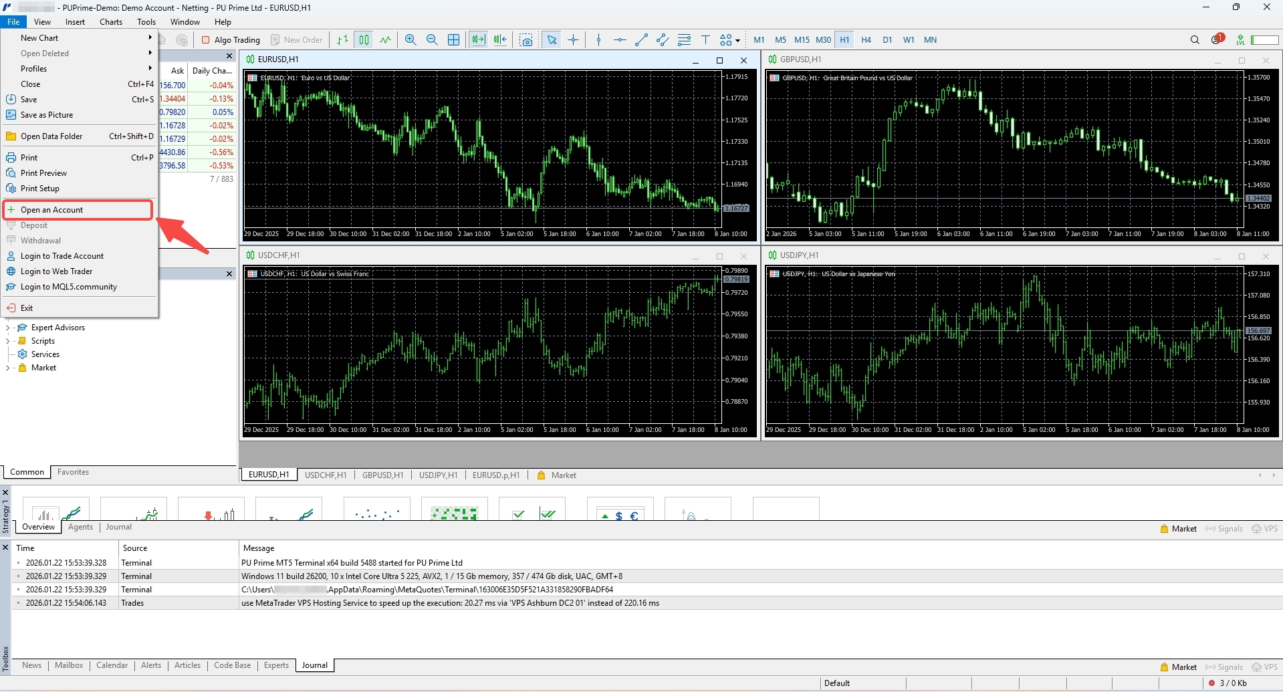
Task: Switch to the USDJPY,H1 chart tab
Action: pos(438,475)
